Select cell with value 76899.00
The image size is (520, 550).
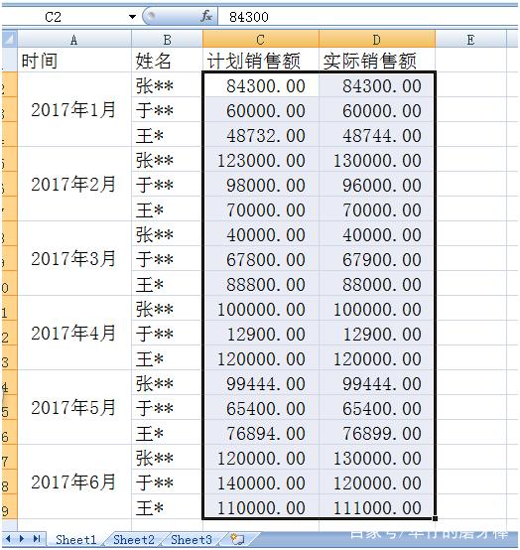tap(377, 433)
